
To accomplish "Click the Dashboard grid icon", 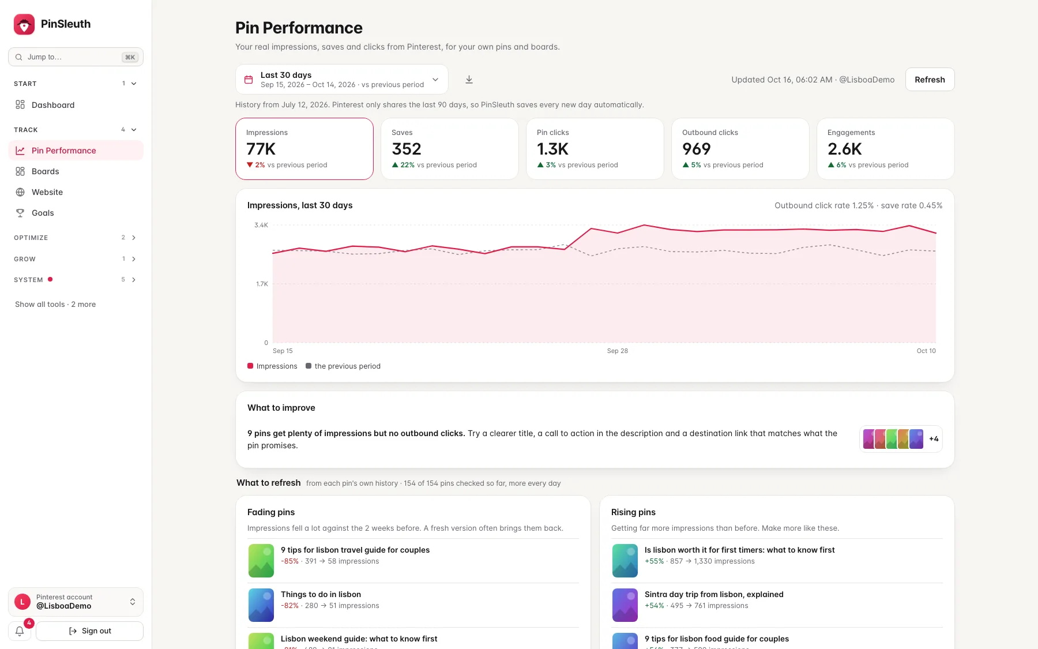I will pos(20,105).
